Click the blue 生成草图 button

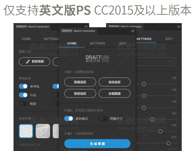tap(97, 144)
